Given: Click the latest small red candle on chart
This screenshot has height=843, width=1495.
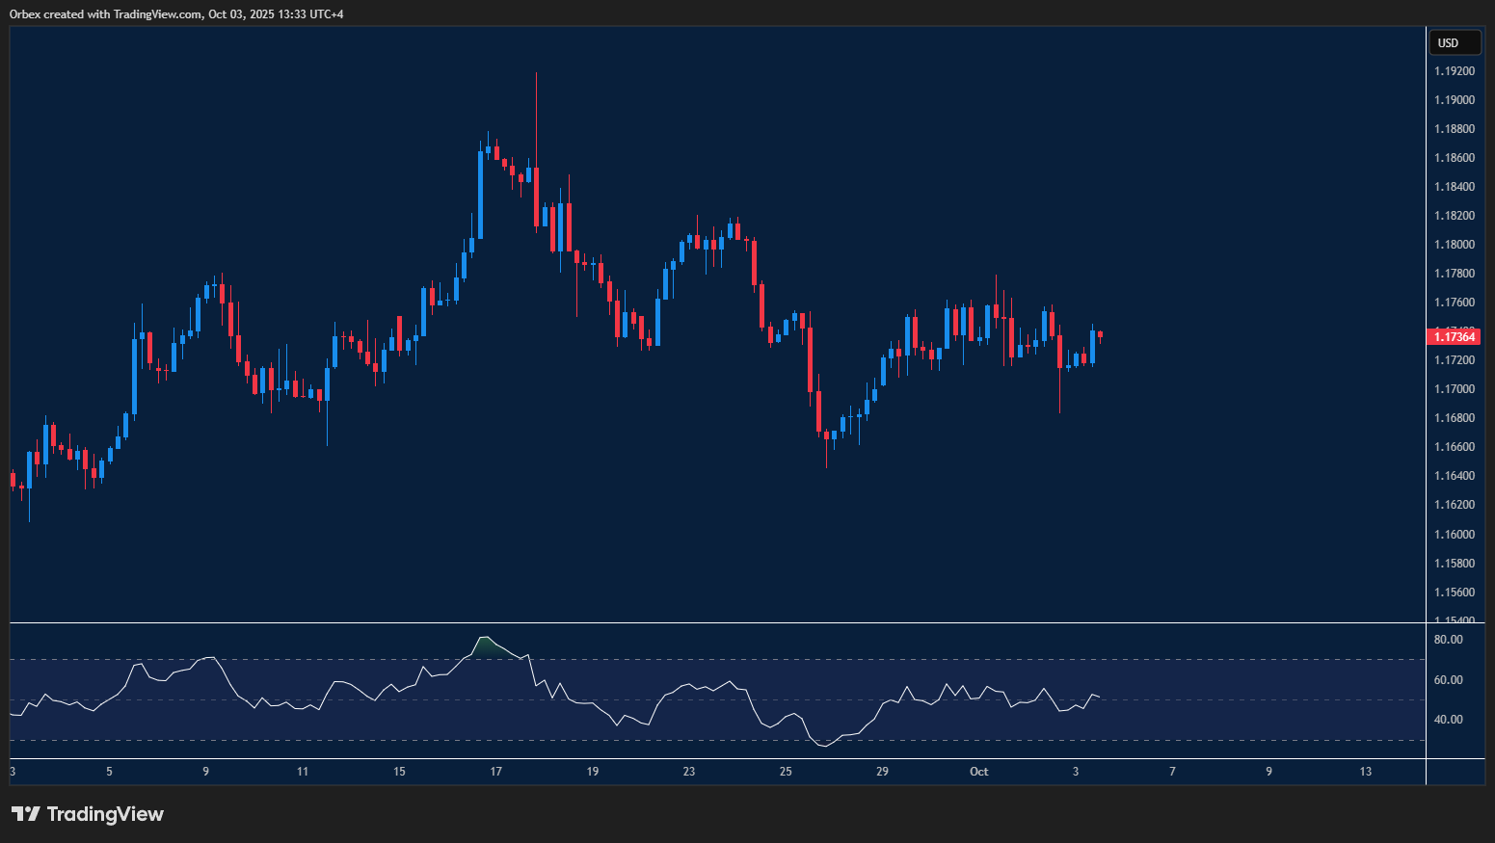Looking at the screenshot, I should pos(1100,335).
